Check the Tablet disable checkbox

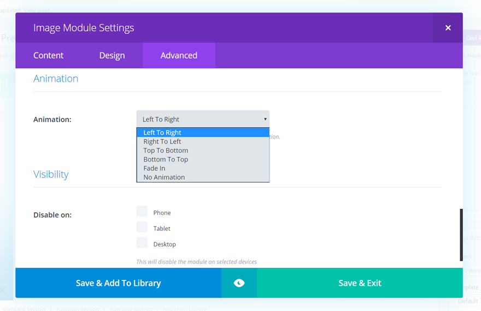point(142,228)
